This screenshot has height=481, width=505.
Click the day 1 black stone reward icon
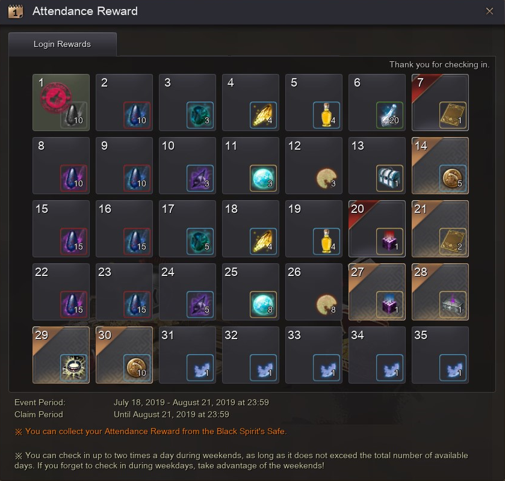click(74, 115)
